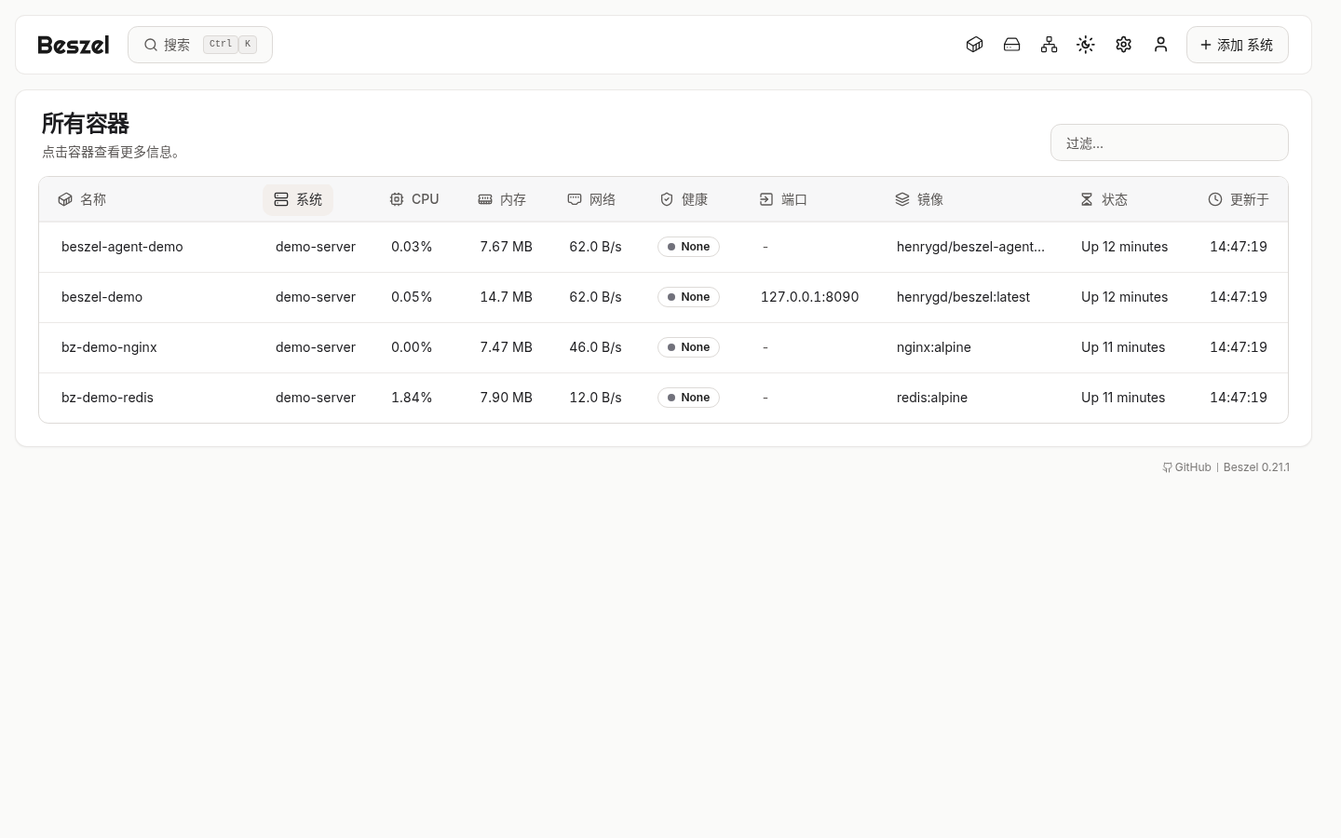
Task: Sort by 更新于 column header
Action: (x=1239, y=199)
